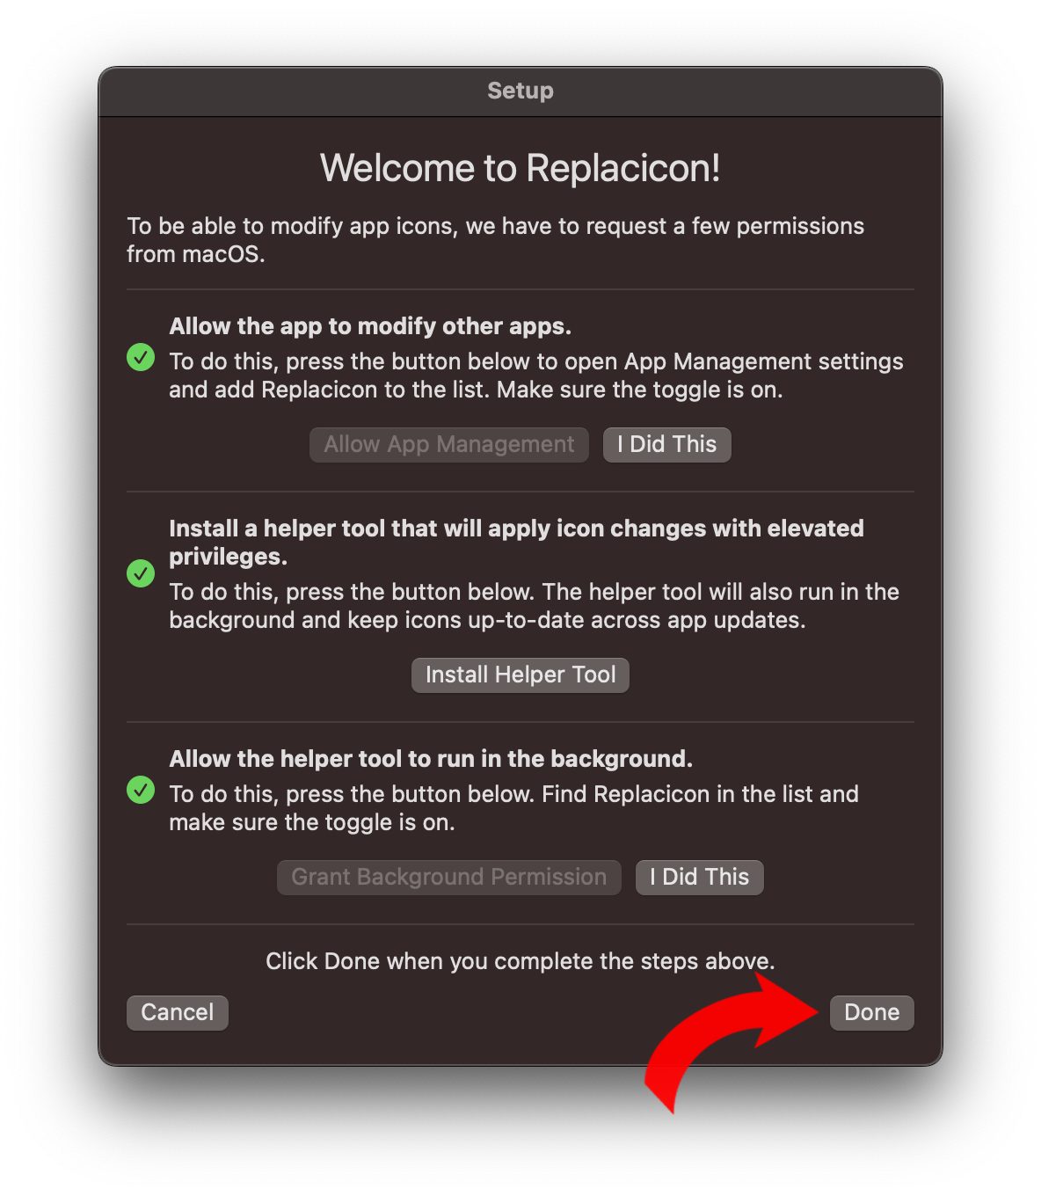Click the intro paragraph about macOS permissions
The width and height of the screenshot is (1041, 1196).
(496, 240)
